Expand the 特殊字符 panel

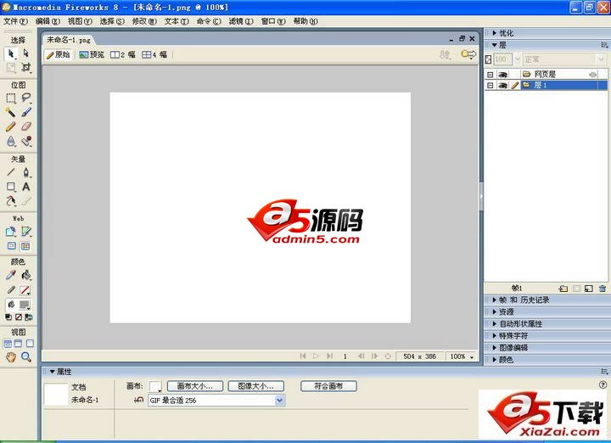(x=495, y=336)
